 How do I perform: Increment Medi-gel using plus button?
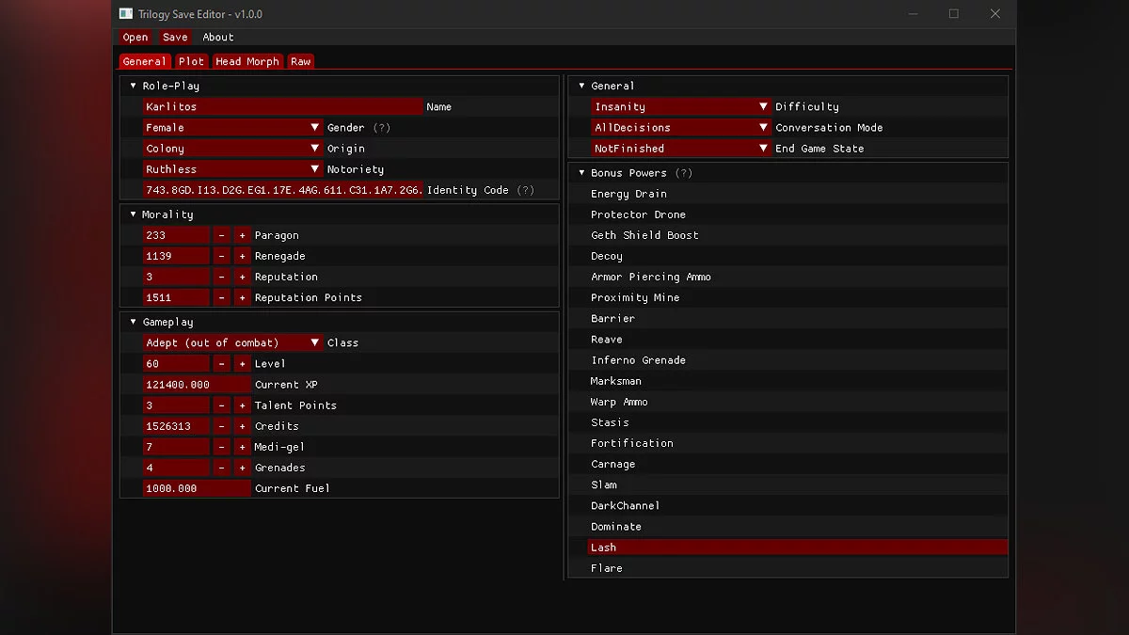click(x=242, y=447)
